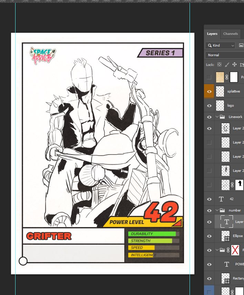Click the SERIES 1 banner on the card
The height and width of the screenshot is (295, 244).
(x=160, y=53)
